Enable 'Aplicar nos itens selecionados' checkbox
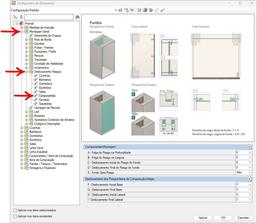Viewport: 257px width, 223px height. click(15, 210)
